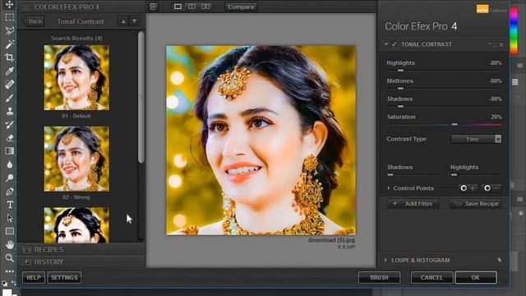Select the Brush tool in toolbar
The width and height of the screenshot is (526, 296).
[x=9, y=98]
